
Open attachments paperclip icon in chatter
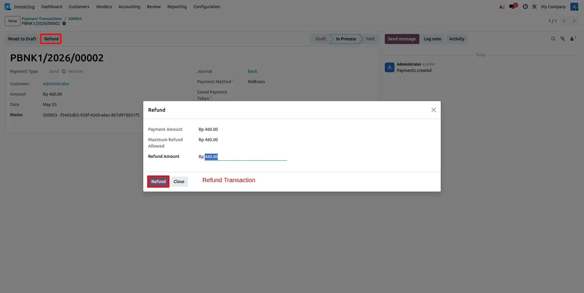(x=563, y=39)
